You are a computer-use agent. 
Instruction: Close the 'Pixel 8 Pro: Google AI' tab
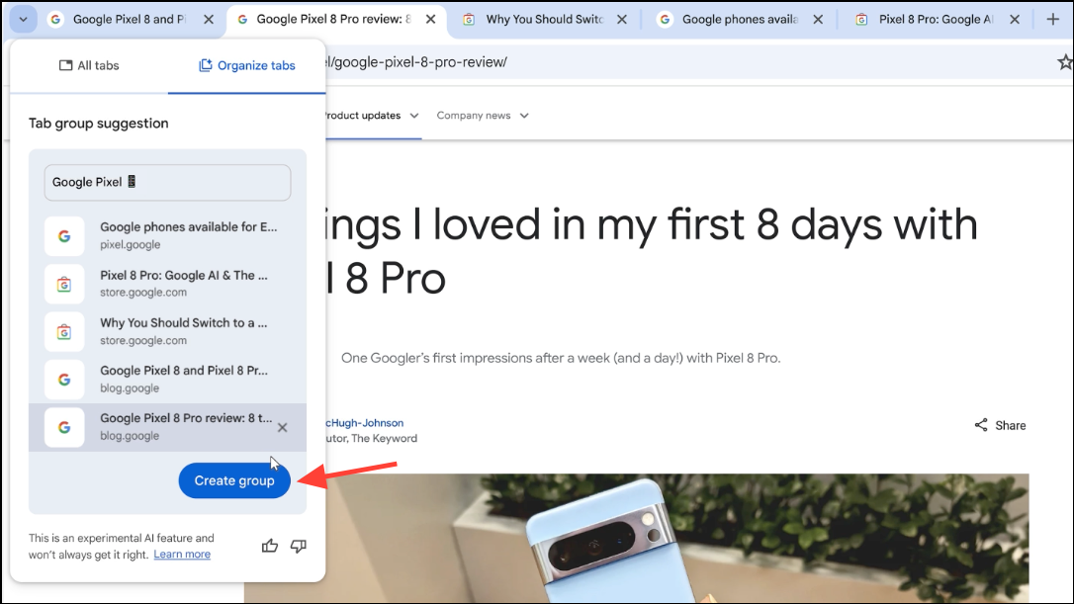click(1015, 19)
